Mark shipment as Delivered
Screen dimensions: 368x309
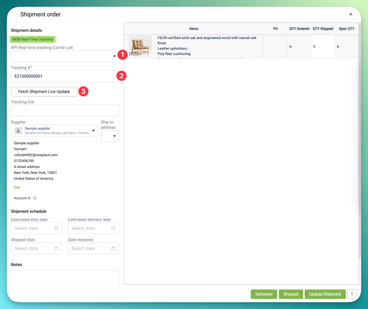click(x=264, y=294)
